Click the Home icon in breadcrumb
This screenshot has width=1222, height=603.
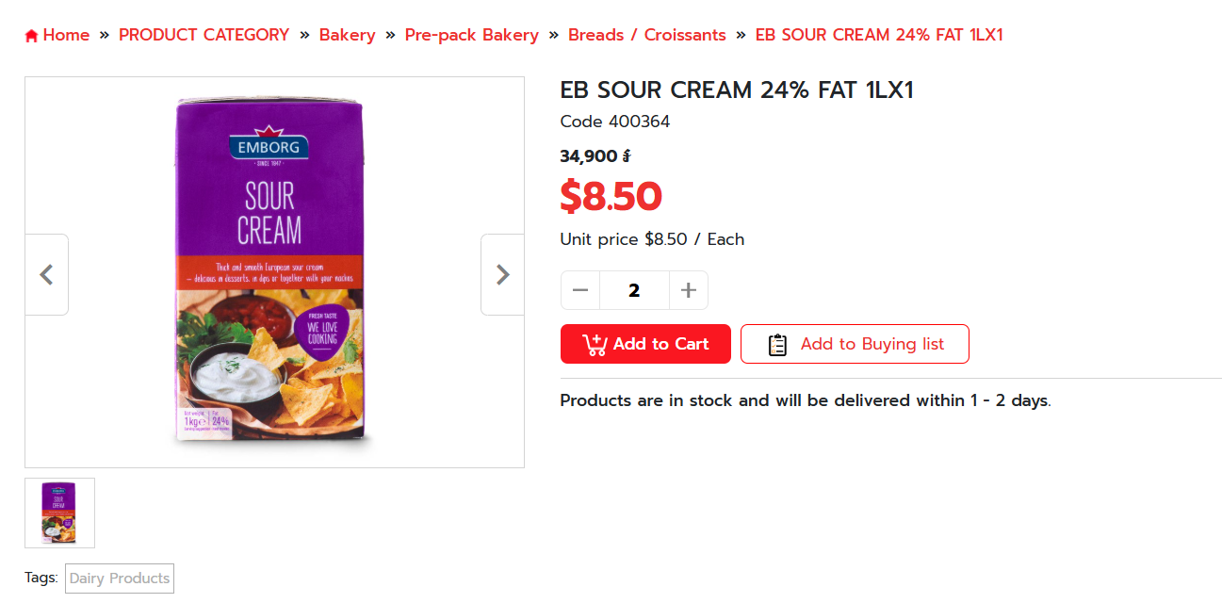point(31,36)
